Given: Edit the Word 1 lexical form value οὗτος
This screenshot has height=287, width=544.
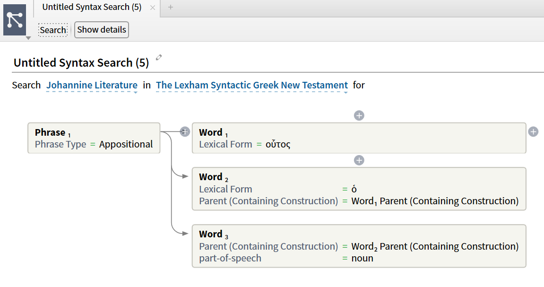Looking at the screenshot, I should (278, 144).
